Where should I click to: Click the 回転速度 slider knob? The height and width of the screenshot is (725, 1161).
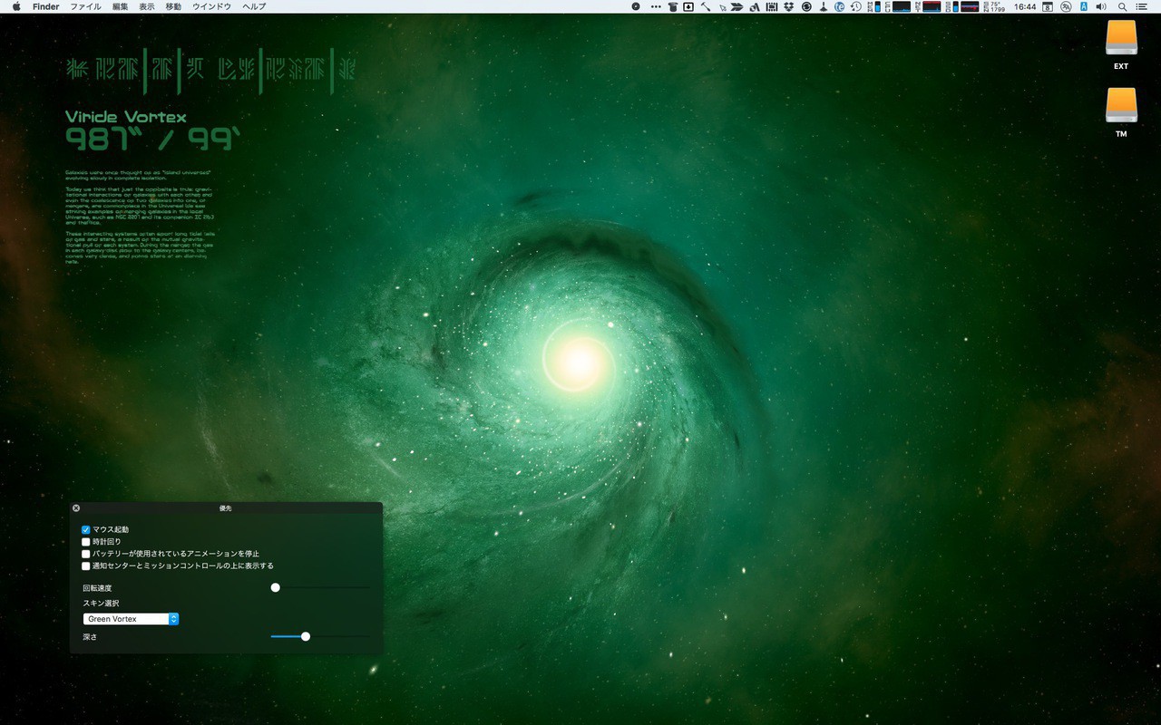[x=275, y=587]
